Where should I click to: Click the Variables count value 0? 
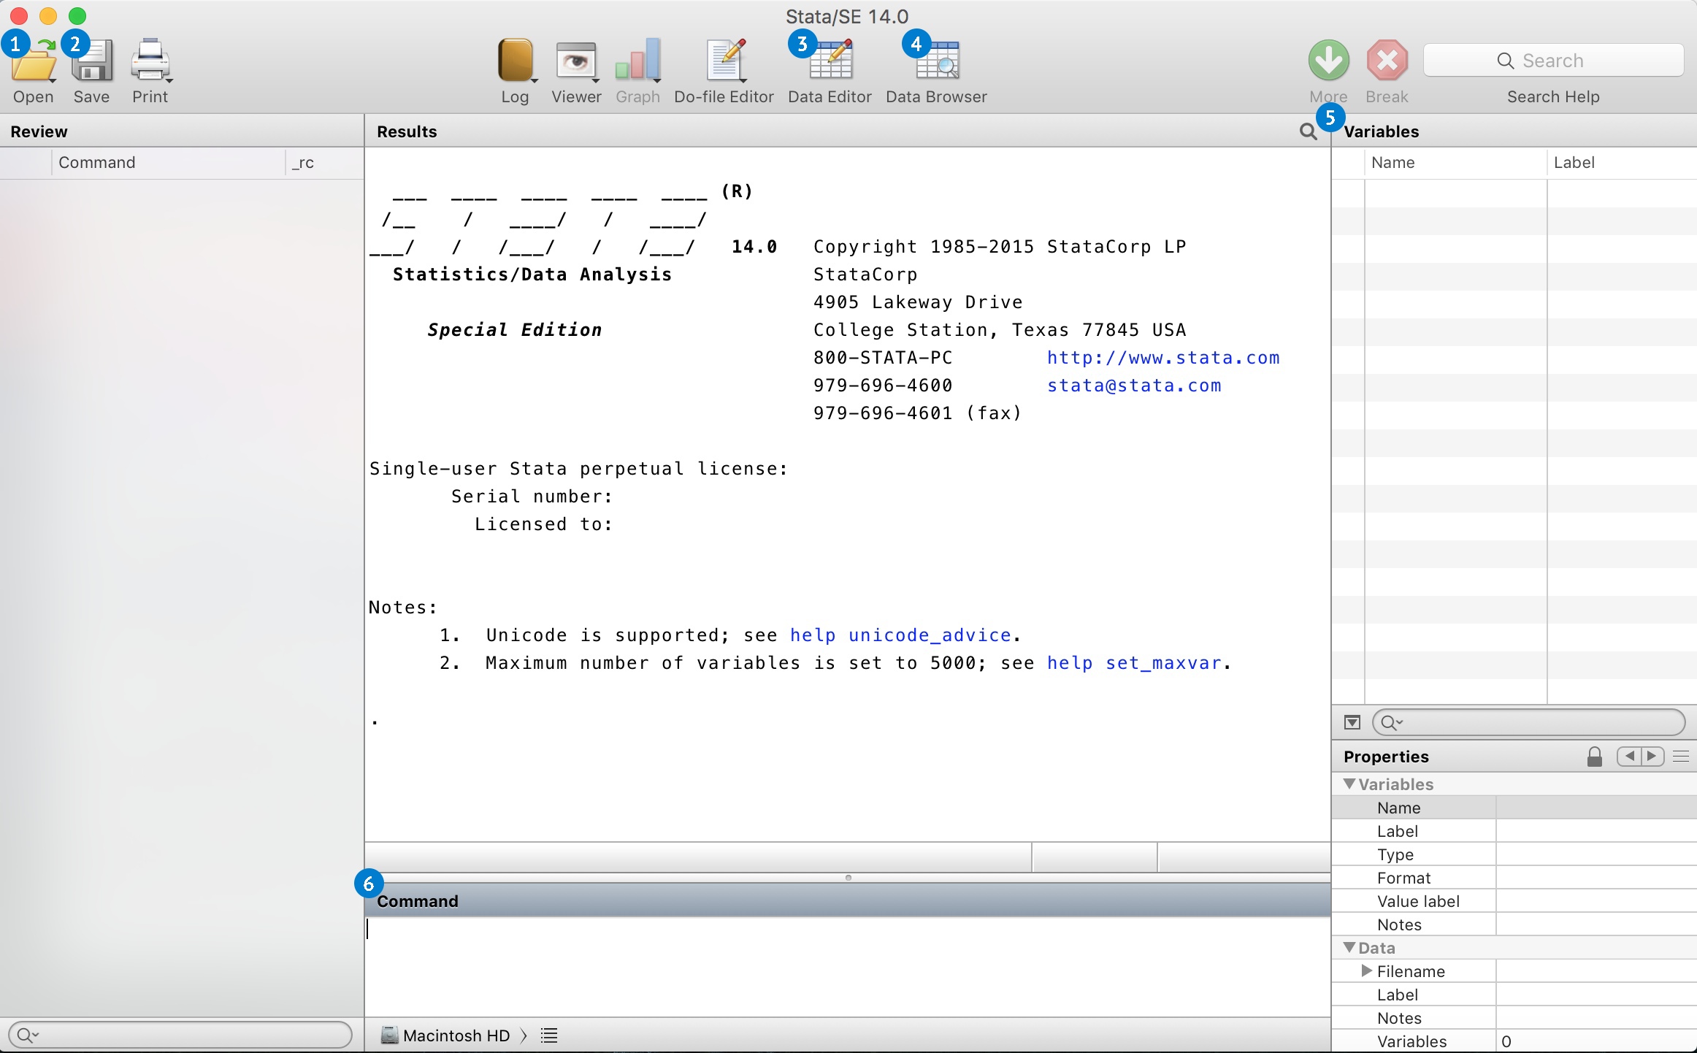[x=1506, y=1041]
